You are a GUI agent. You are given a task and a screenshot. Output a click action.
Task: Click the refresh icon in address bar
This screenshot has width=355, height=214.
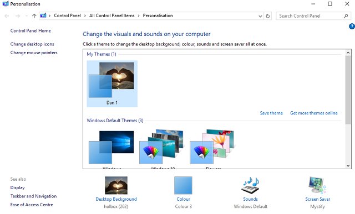coord(267,16)
